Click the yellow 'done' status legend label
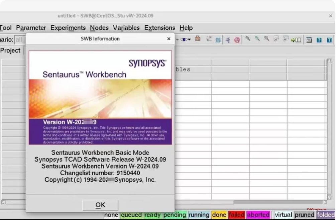Image resolution: width=336 pixels, height=220 pixels. click(x=219, y=215)
